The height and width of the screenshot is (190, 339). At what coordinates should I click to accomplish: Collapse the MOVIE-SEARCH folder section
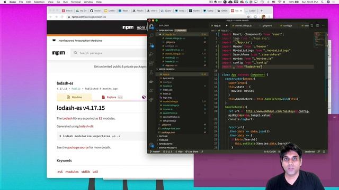[166, 69]
